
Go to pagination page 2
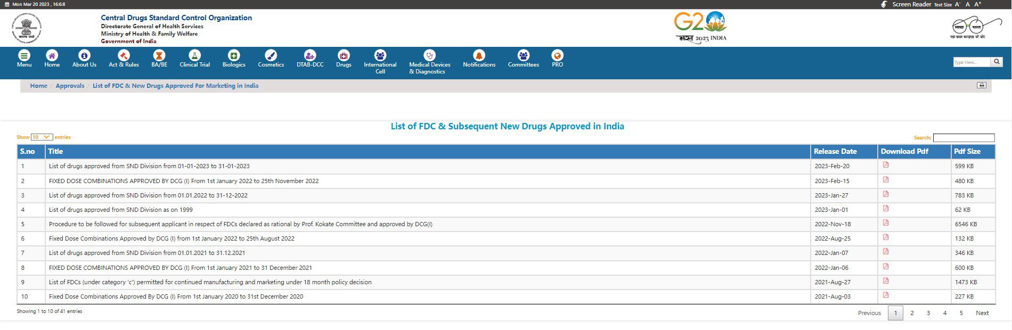pyautogui.click(x=912, y=313)
